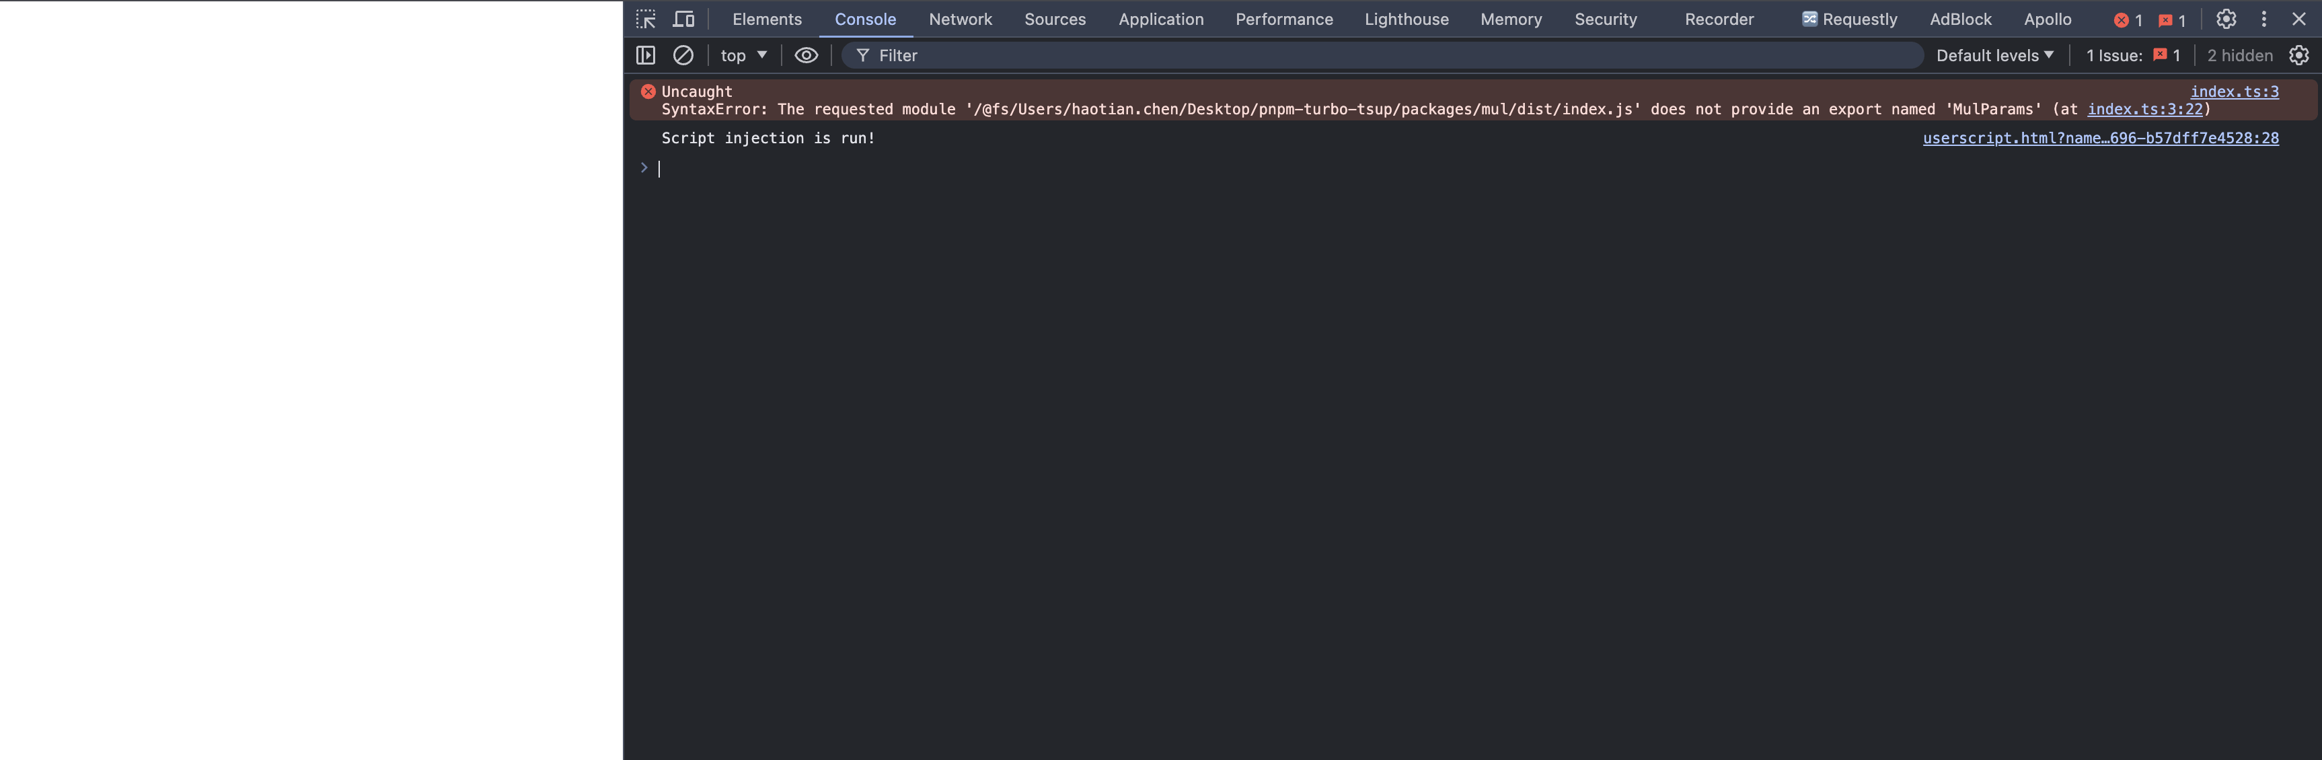
Task: Open the Performance tab
Action: [x=1283, y=19]
